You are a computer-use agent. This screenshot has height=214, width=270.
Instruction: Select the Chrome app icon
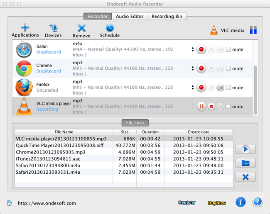[x=24, y=68]
